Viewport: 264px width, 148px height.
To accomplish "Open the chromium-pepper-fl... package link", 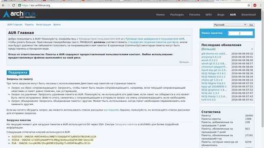I will coord(214,67).
